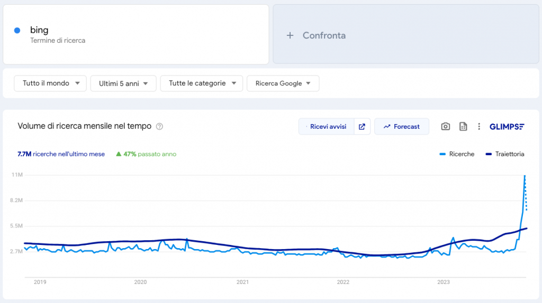
Task: Open the Tutte le categorie dropdown
Action: click(x=201, y=83)
